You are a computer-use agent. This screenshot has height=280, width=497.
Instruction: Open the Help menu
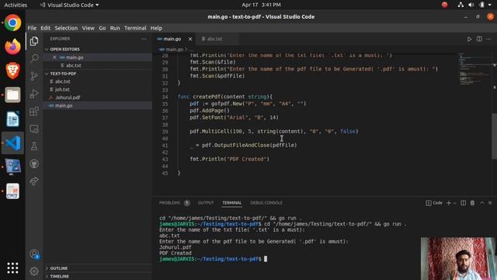pos(156,28)
